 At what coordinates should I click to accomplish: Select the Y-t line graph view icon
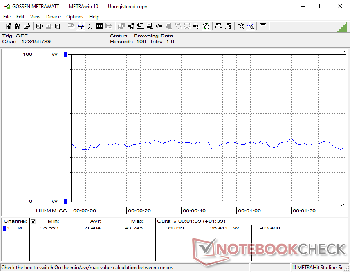[81, 26]
